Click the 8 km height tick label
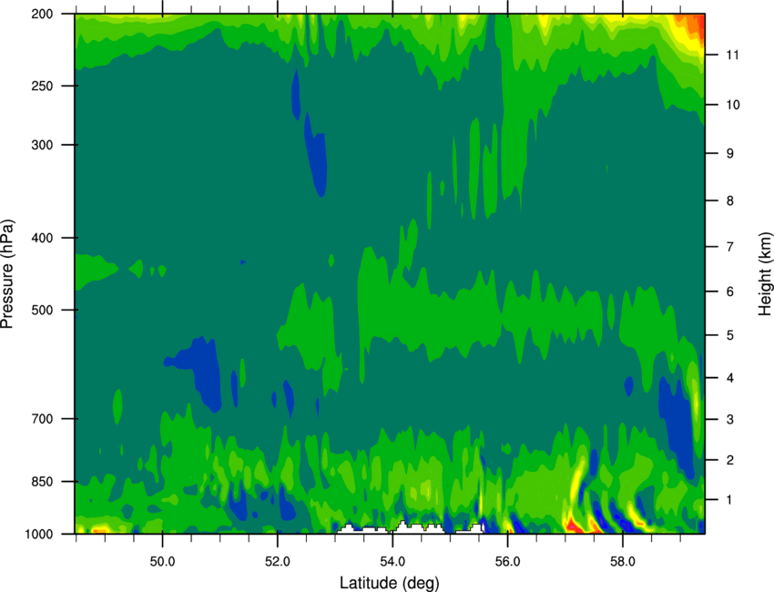The height and width of the screenshot is (592, 774). click(730, 200)
